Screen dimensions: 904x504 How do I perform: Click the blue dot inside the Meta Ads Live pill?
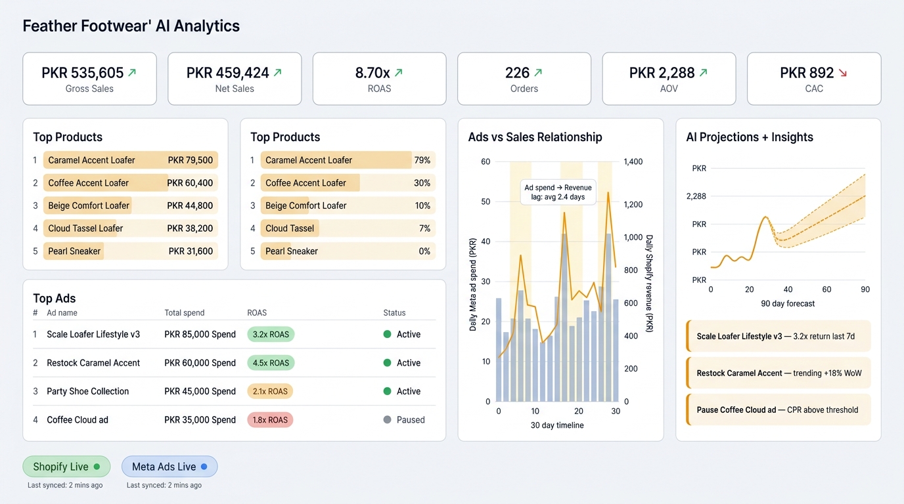pos(204,467)
